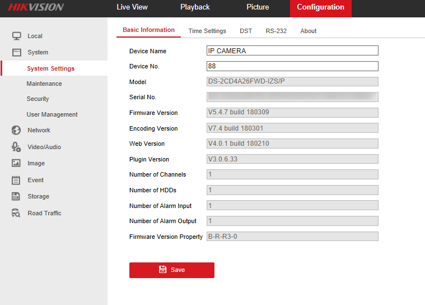Click the System icon in sidebar
This screenshot has height=305, width=425.
(x=16, y=52)
